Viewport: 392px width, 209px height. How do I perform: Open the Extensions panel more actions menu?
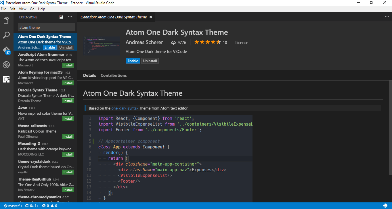pos(70,17)
